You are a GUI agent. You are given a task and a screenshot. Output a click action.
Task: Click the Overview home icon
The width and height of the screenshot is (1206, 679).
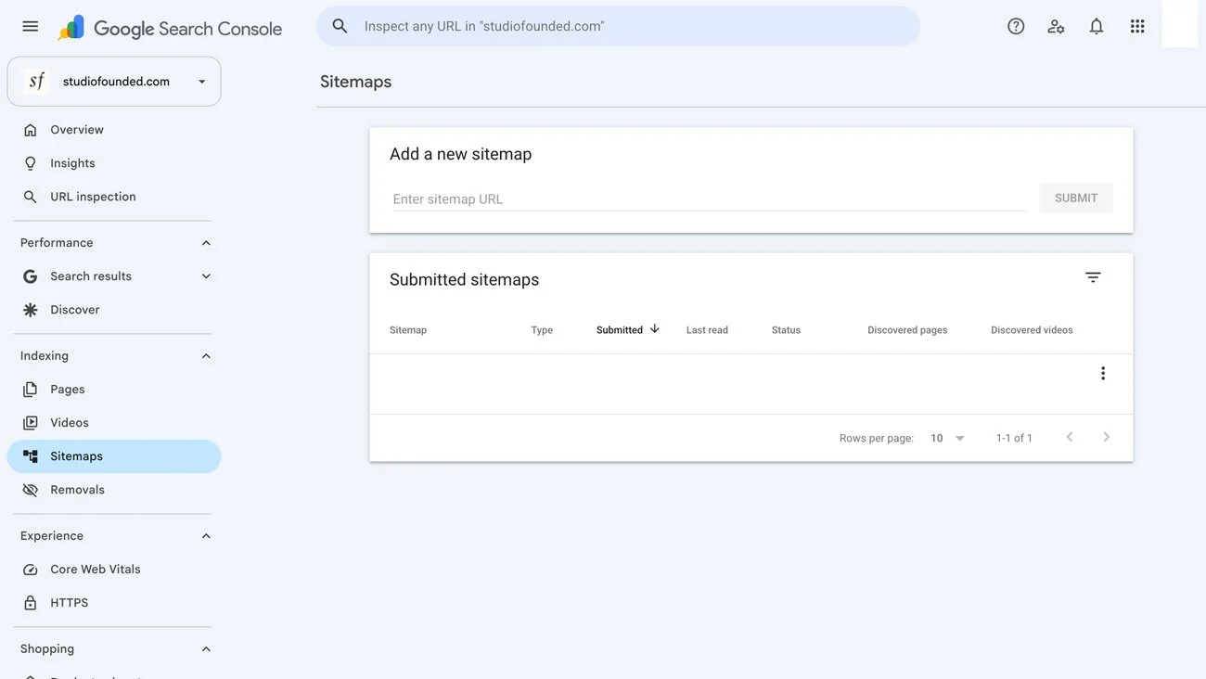tap(31, 130)
